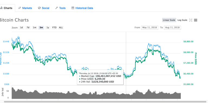
Task: Click the $108B market cap label
Action: pos(6,74)
